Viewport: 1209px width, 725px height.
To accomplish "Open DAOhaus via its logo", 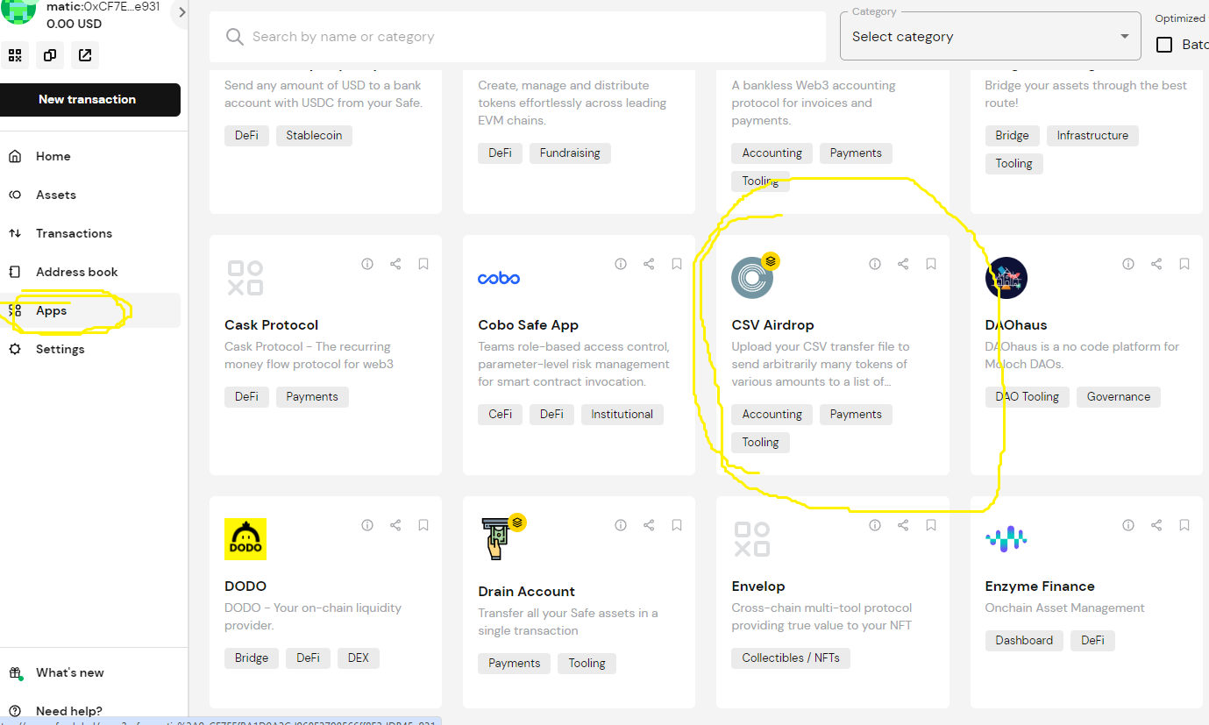I will click(x=1006, y=278).
